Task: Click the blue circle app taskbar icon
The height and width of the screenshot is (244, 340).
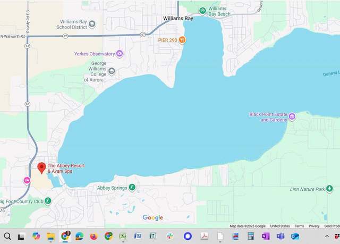Action: coord(188,236)
